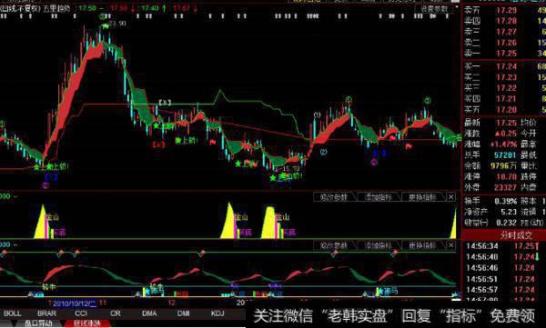546x328 pixels.
Task: Close the middle indicator pane with X
Action: point(451,197)
